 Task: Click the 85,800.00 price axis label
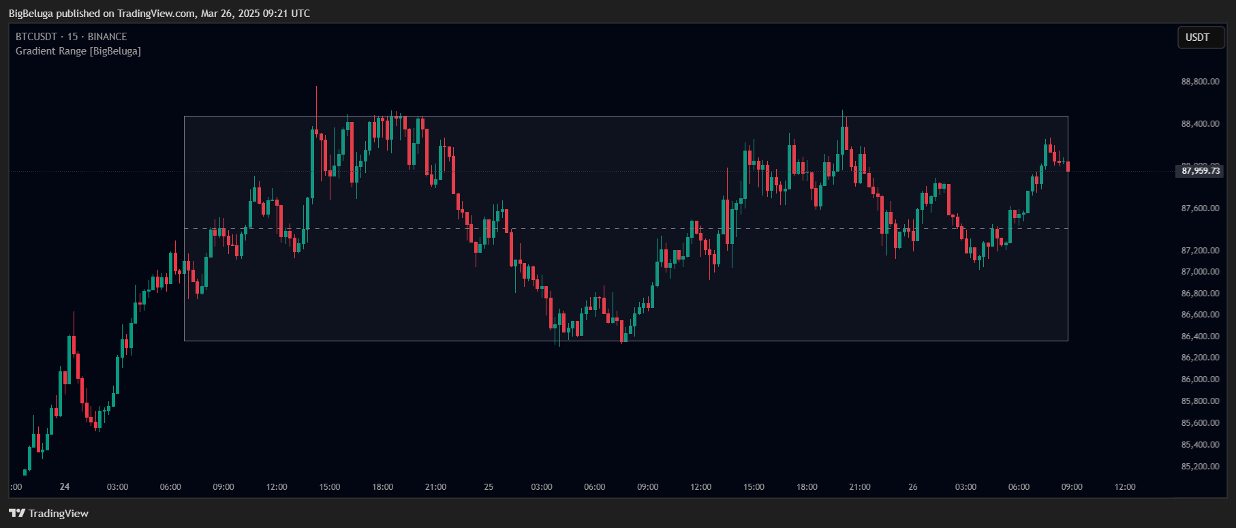1200,401
